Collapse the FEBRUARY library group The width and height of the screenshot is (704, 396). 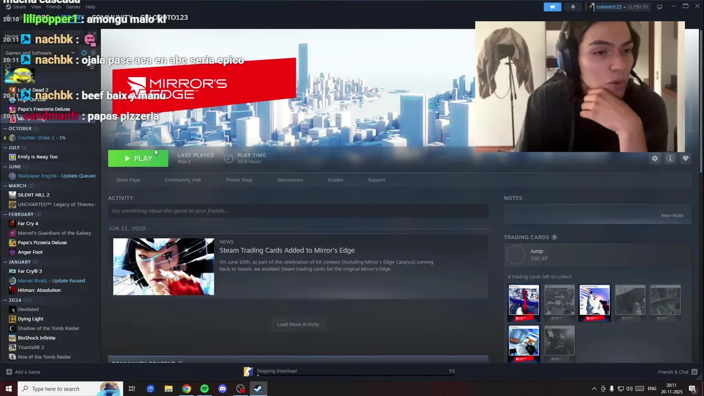pos(5,214)
